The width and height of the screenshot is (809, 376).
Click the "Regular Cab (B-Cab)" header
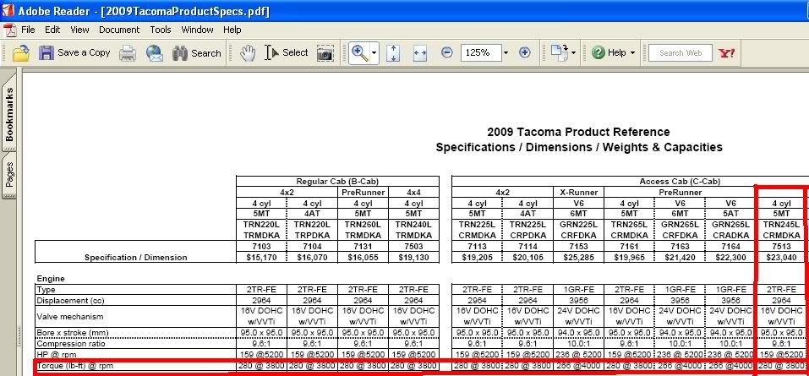point(338,182)
